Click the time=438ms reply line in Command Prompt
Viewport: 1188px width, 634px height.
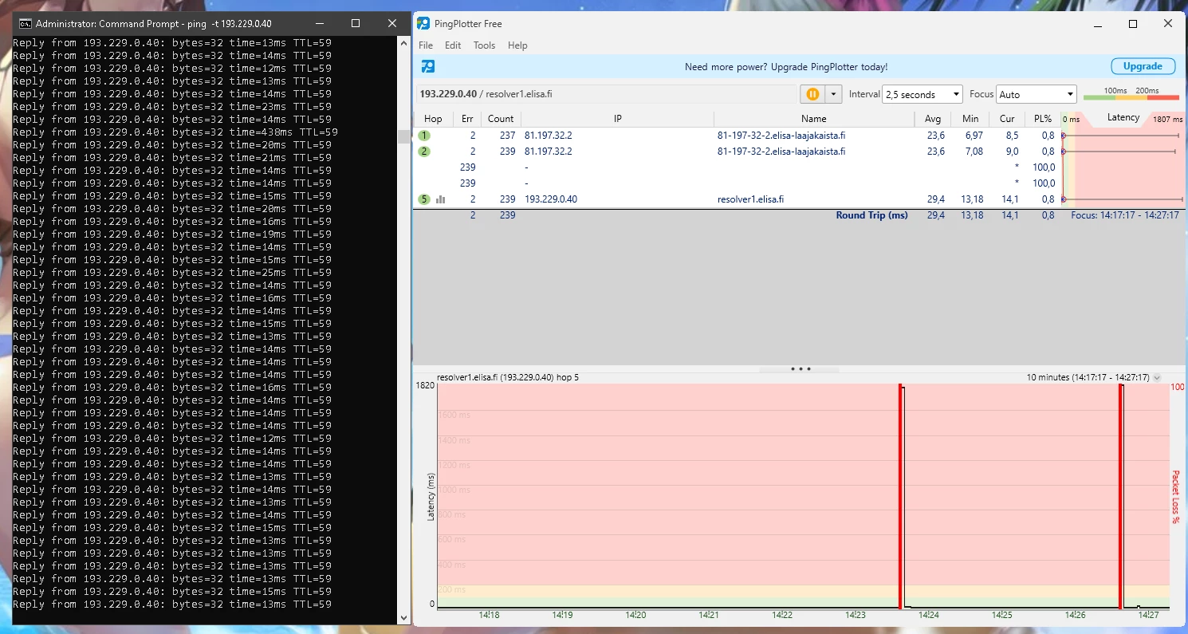[x=175, y=132]
